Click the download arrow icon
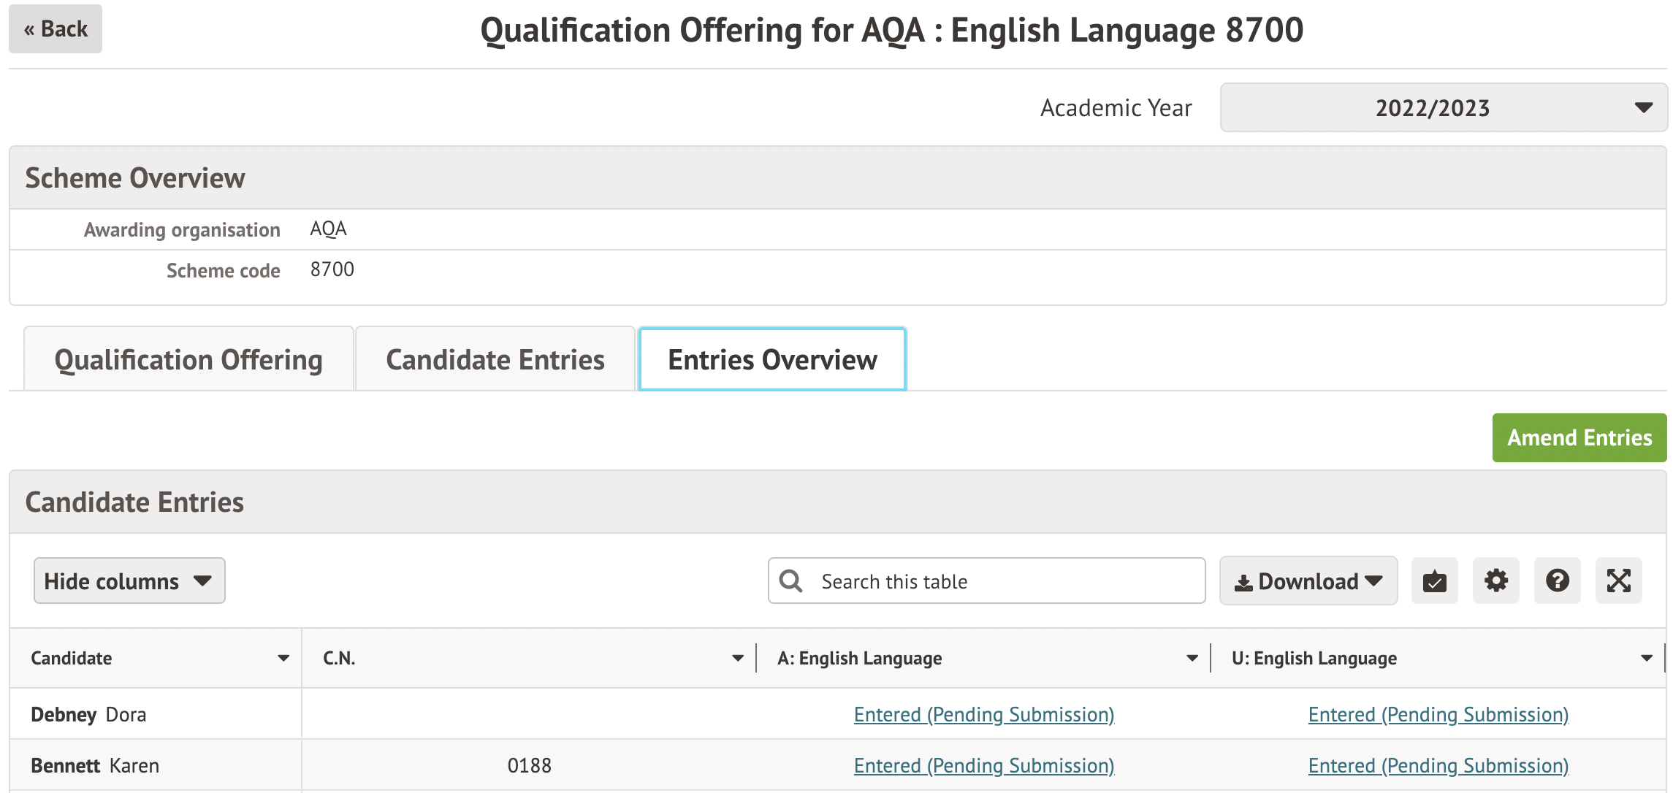Screen dimensions: 1673x793 coord(1243,582)
